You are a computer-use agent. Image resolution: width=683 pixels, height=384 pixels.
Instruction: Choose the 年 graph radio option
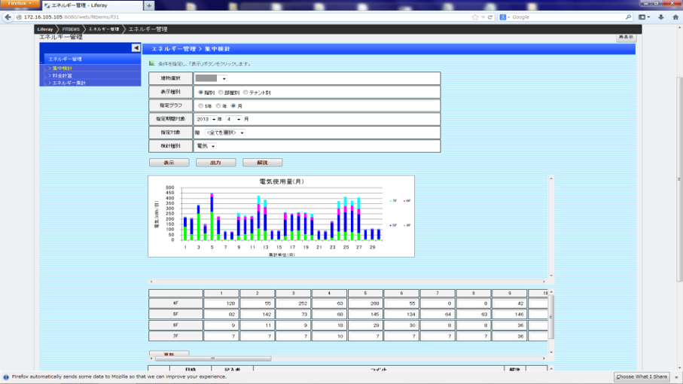click(218, 106)
